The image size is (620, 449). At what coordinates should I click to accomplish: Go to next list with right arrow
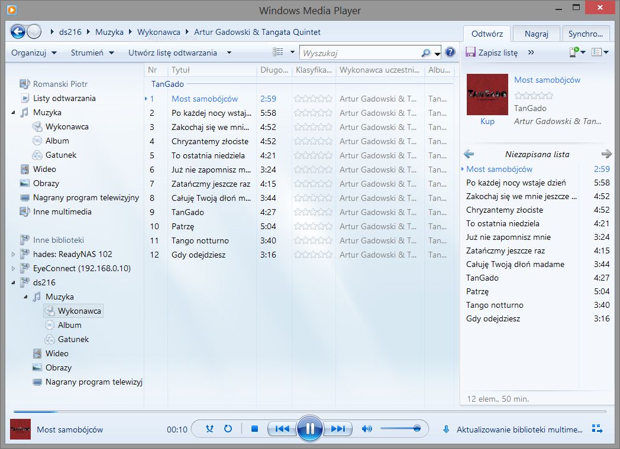pos(606,154)
